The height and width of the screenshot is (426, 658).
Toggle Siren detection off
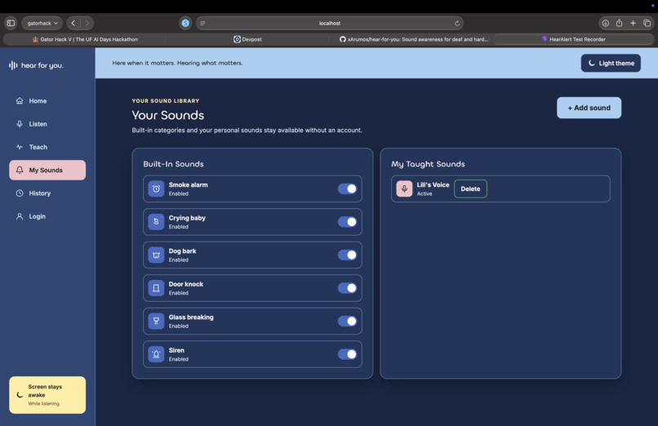point(348,354)
